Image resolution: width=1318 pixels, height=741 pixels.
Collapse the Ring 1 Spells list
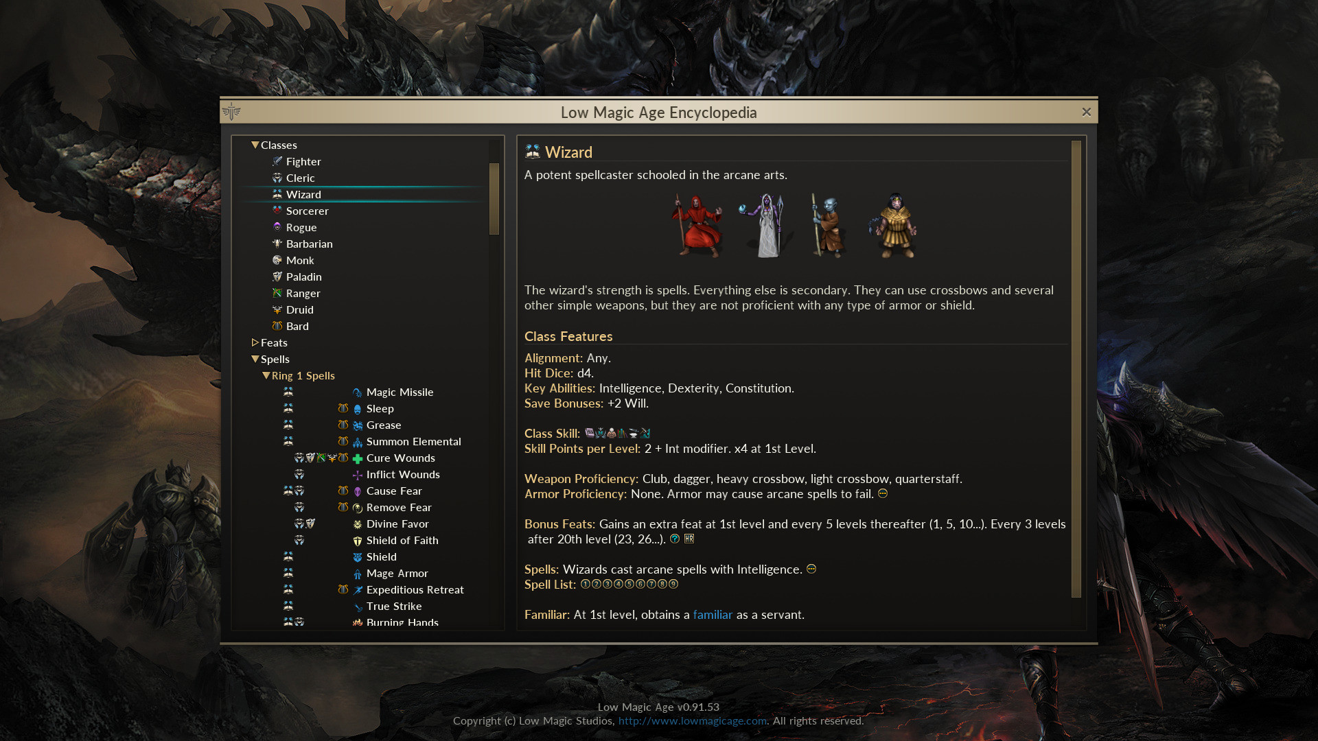point(266,375)
